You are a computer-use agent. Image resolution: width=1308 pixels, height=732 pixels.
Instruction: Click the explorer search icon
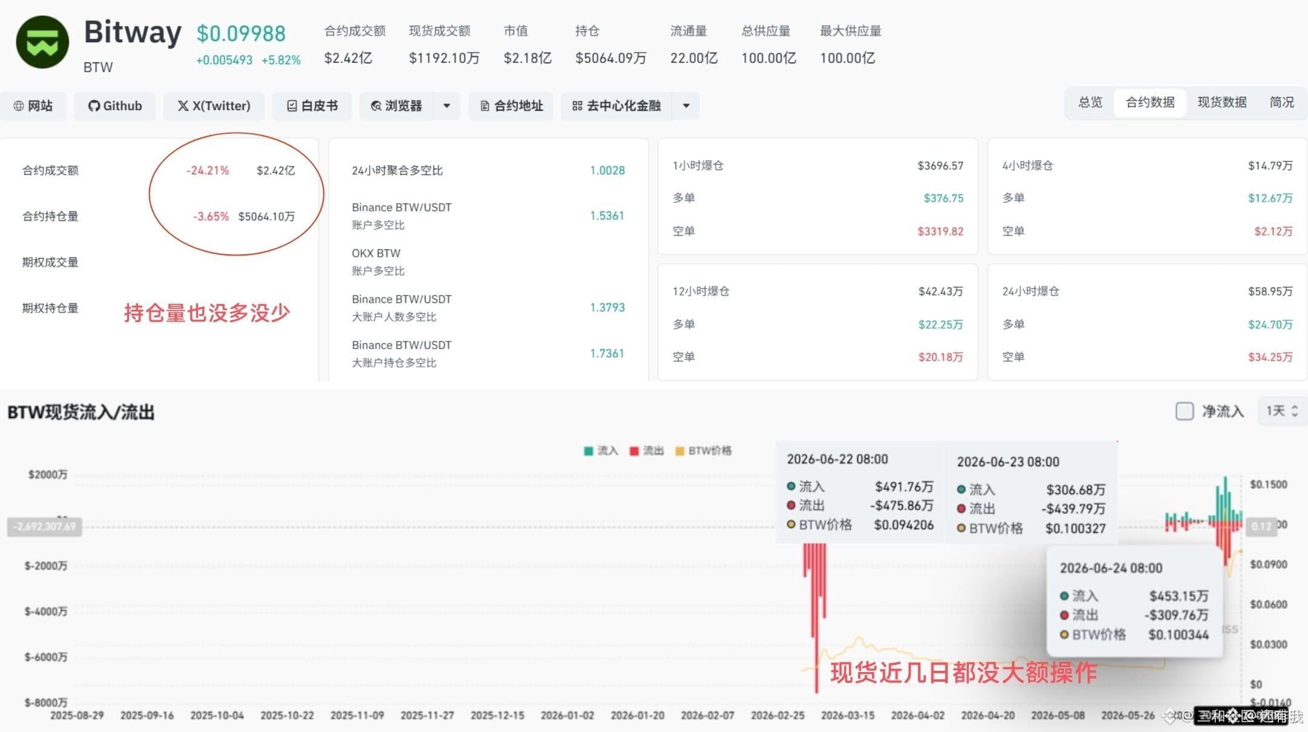[376, 106]
